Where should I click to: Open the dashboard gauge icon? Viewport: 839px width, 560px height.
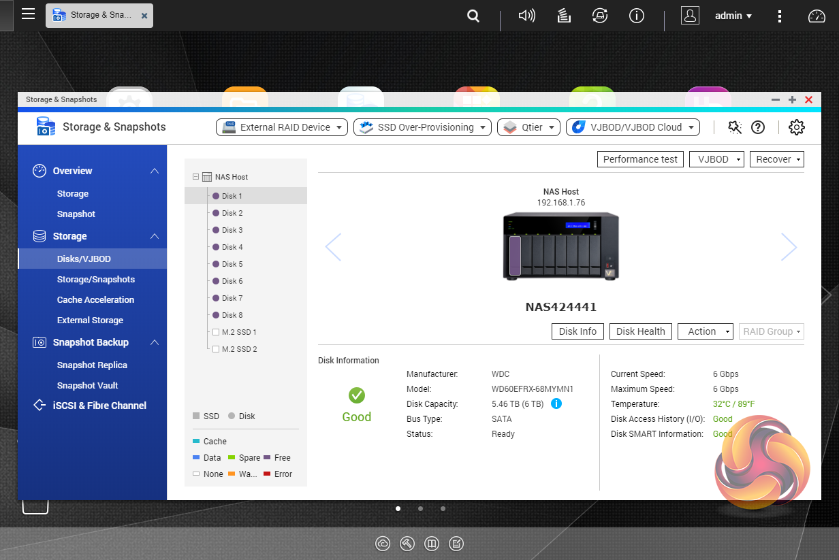pos(817,16)
